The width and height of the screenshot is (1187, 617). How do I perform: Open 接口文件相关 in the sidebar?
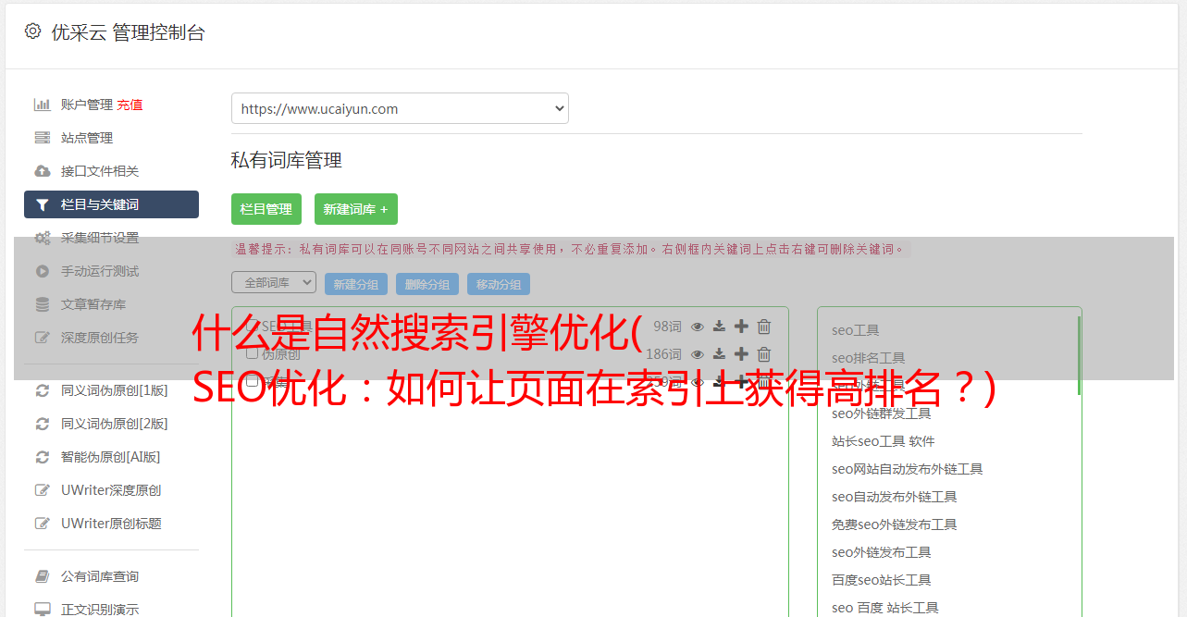tap(100, 171)
